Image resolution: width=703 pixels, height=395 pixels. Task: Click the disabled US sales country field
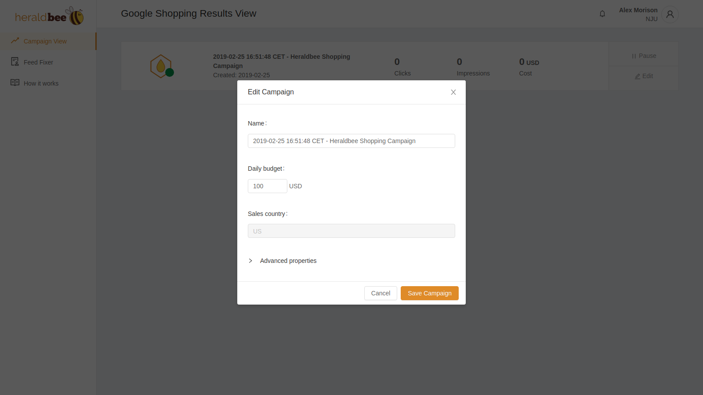pyautogui.click(x=351, y=231)
